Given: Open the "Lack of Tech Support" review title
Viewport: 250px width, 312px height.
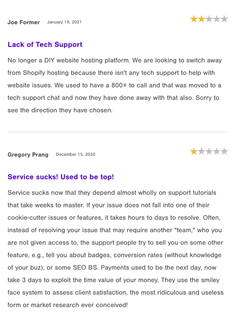Looking at the screenshot, I should [x=45, y=45].
